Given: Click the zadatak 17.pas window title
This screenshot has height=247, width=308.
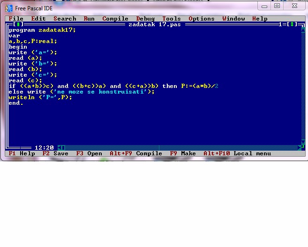Looking at the screenshot, I should point(155,24).
